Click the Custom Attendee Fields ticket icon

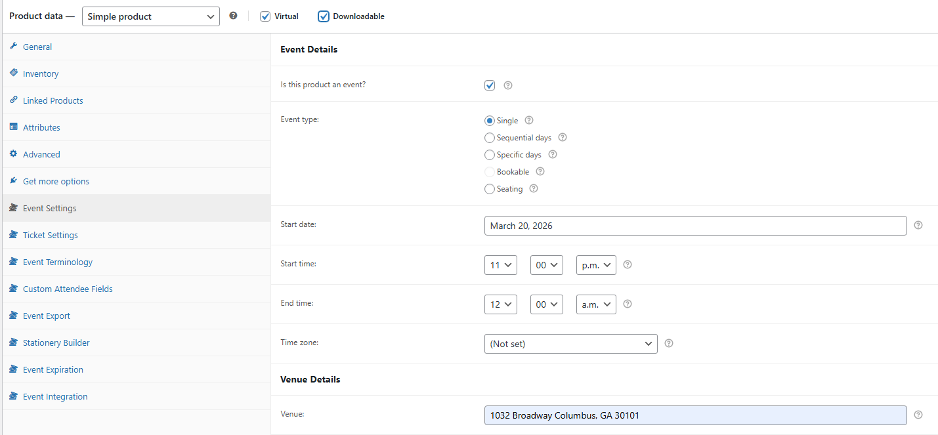[13, 289]
